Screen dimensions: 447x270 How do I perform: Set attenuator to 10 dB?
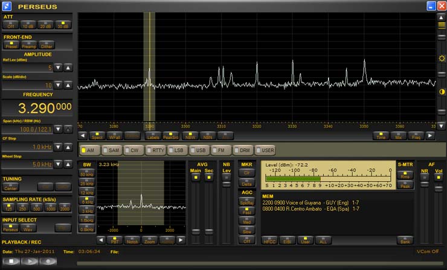[x=28, y=25]
